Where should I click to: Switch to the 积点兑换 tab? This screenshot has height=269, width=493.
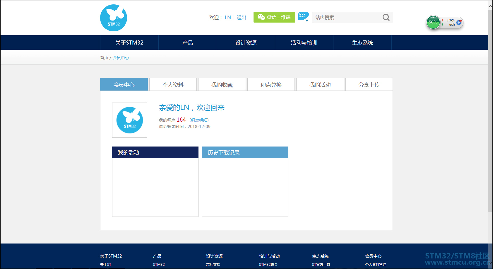pyautogui.click(x=271, y=84)
